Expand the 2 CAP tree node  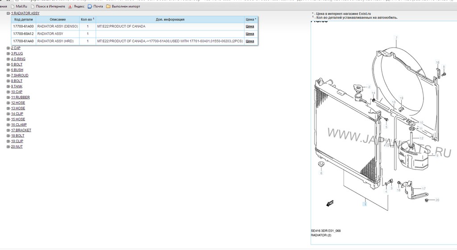(x=8, y=48)
